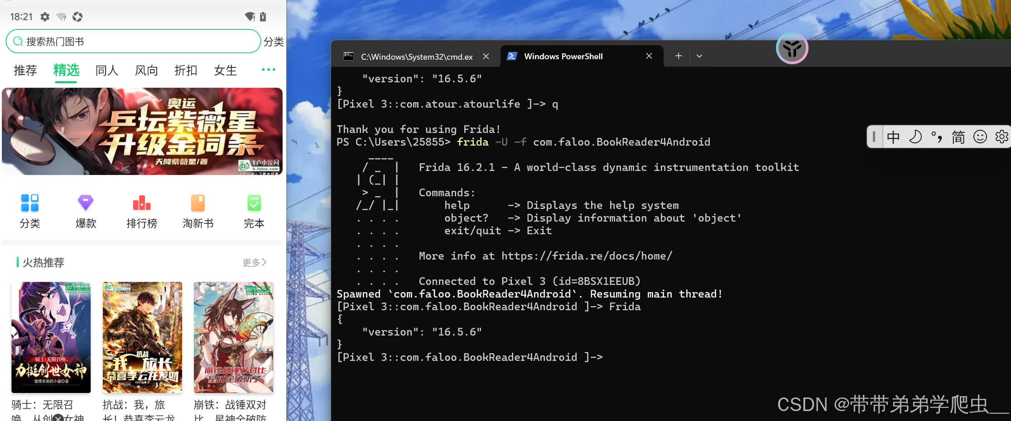The height and width of the screenshot is (421, 1011).
Task: Open 分类 link beside search bar
Action: (x=274, y=42)
